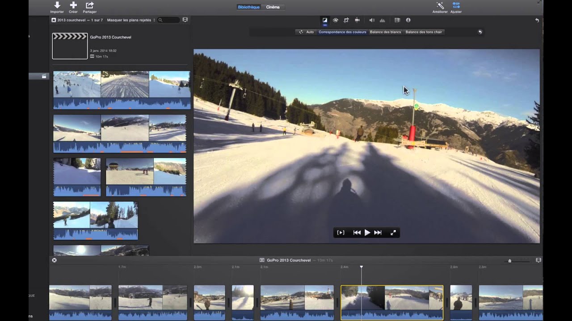Click the browser search field
Screen dimensions: 572x321
click(x=168, y=20)
